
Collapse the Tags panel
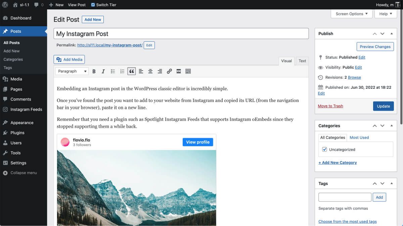392,184
